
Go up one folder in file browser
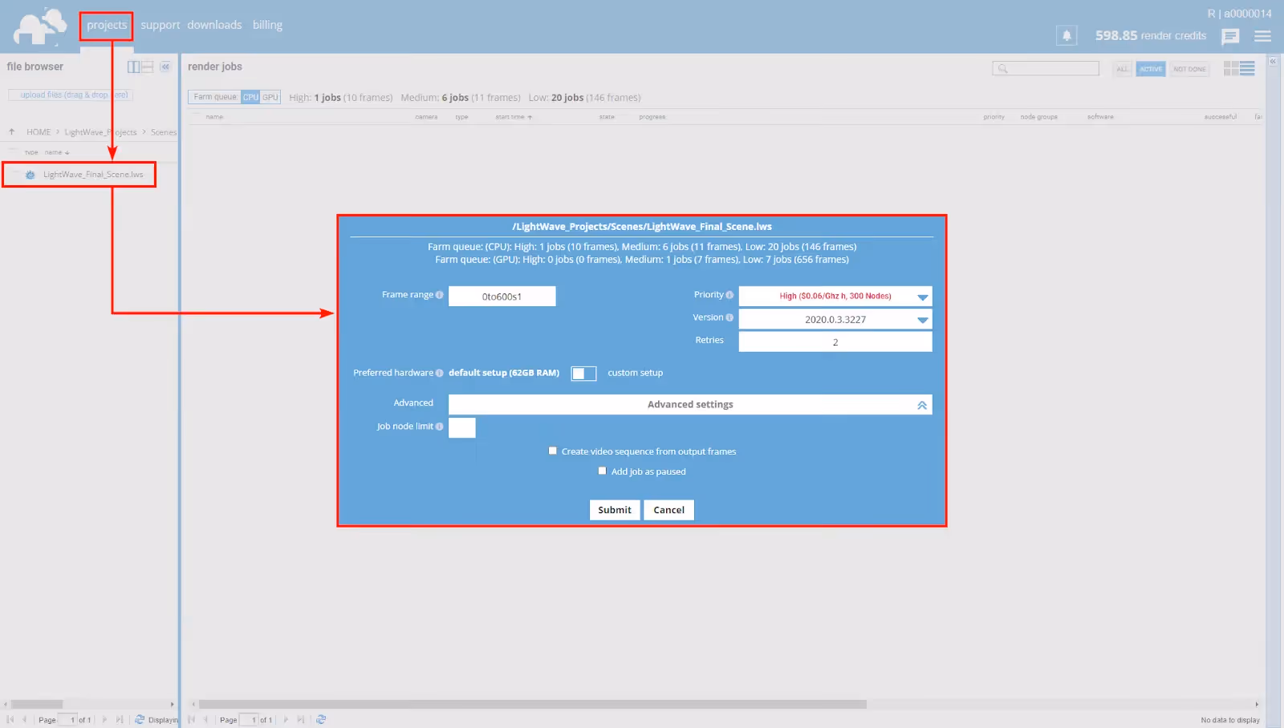[x=11, y=131]
